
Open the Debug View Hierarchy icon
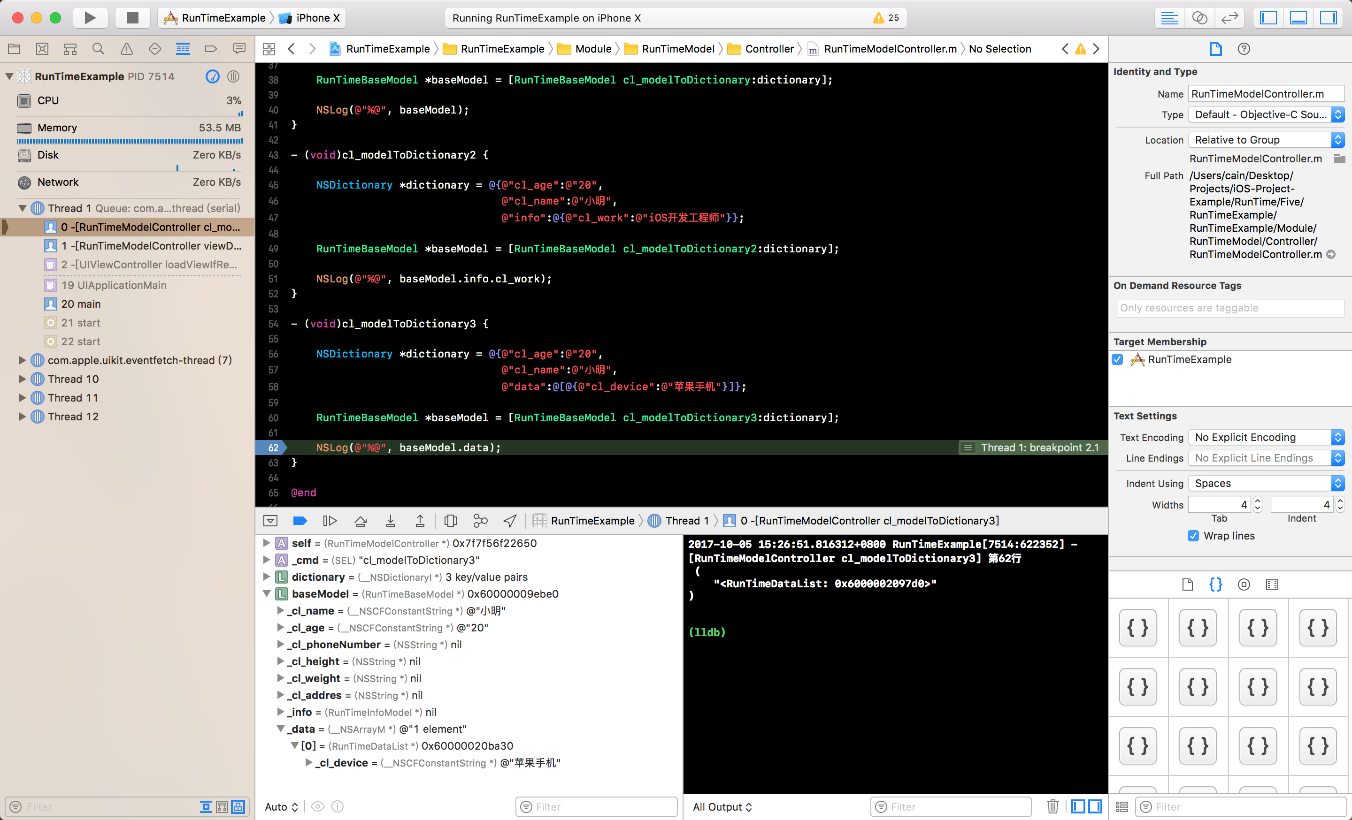[x=451, y=521]
